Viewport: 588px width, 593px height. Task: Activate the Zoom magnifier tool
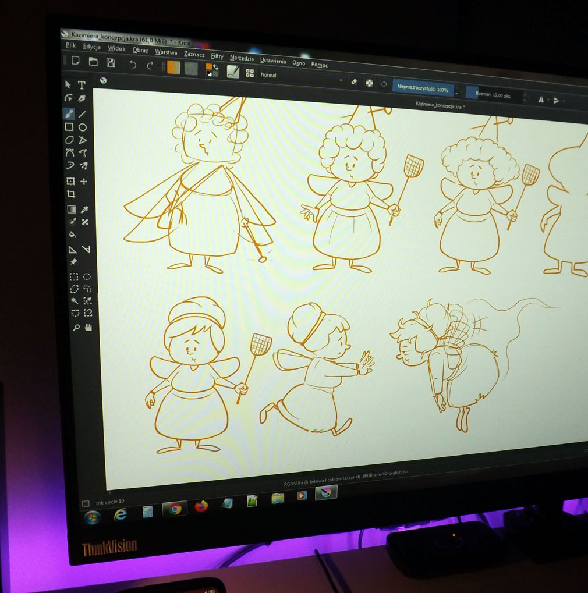click(x=76, y=328)
